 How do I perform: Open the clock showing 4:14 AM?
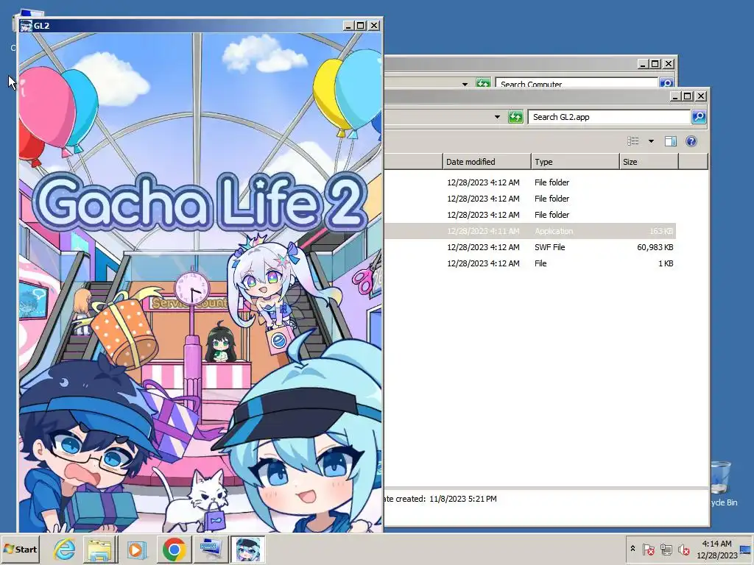click(x=716, y=549)
